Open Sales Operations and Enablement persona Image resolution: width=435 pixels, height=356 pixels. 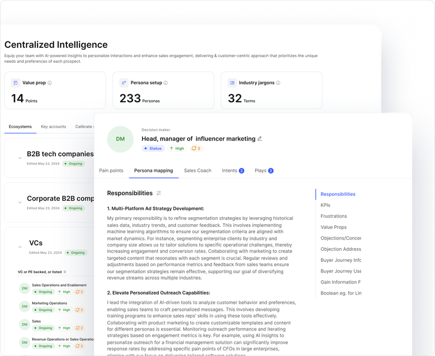[59, 285]
